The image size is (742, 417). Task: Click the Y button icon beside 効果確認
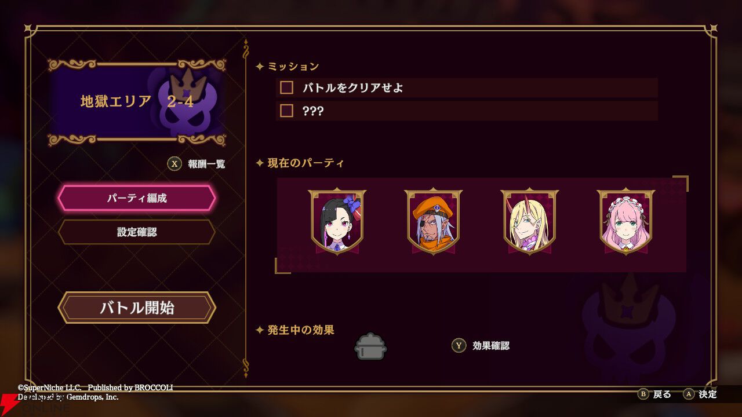(x=459, y=346)
